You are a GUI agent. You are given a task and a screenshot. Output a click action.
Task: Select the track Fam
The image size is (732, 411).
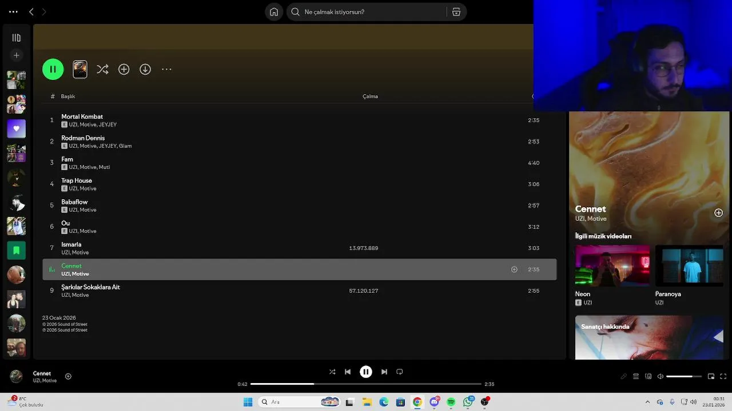pos(299,163)
